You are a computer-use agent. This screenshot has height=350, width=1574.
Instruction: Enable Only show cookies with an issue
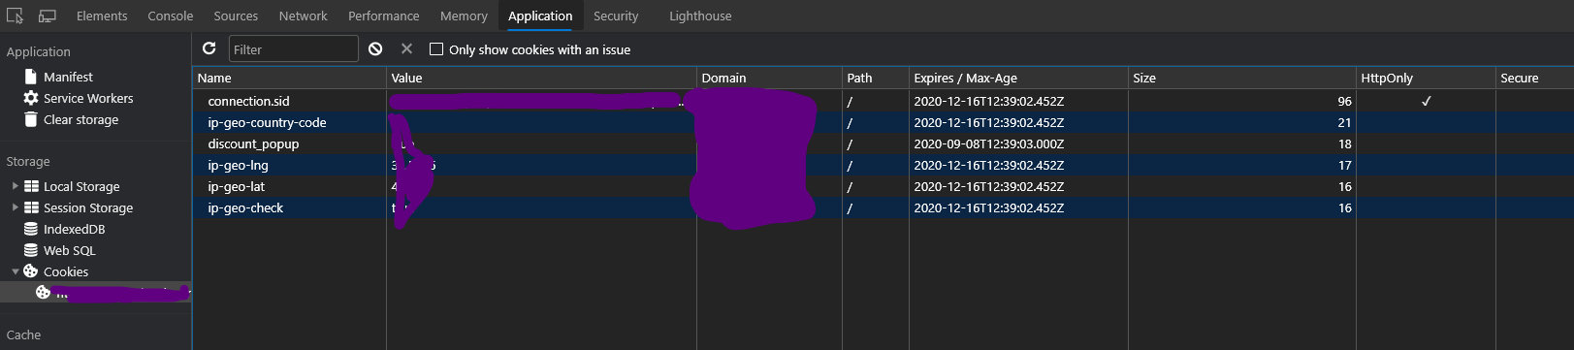tap(436, 49)
